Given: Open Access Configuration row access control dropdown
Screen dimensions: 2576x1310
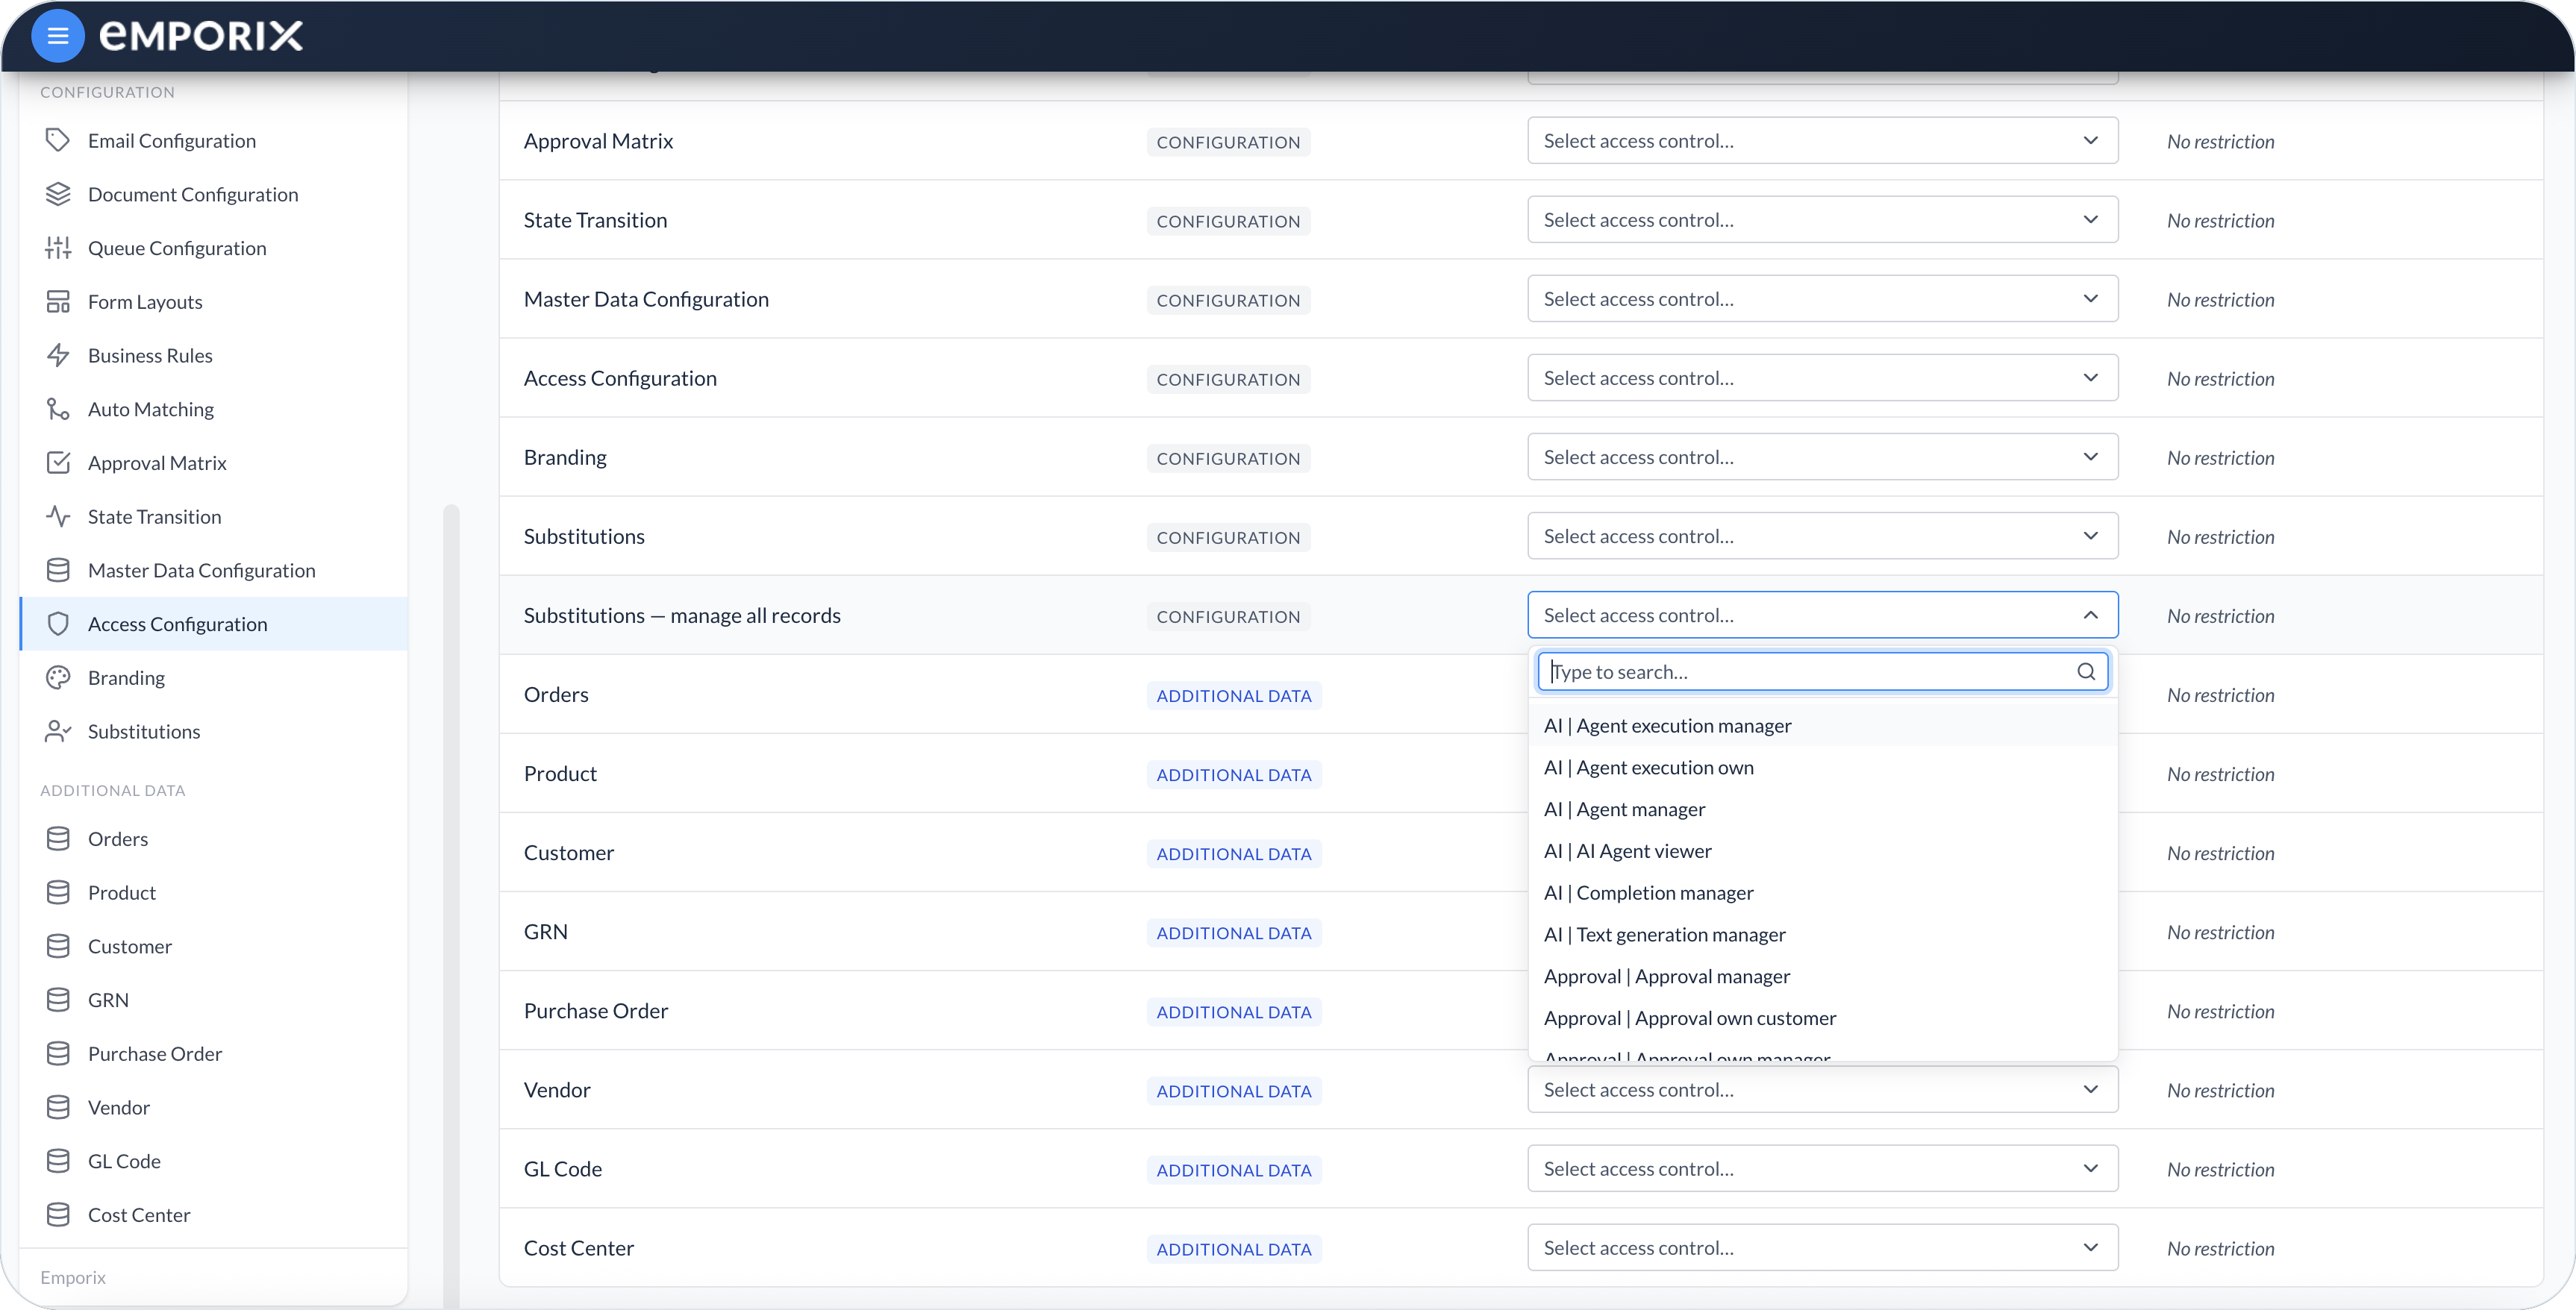Looking at the screenshot, I should (x=1822, y=377).
